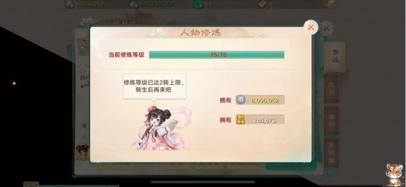406x187 pixels.
Task: Tap the iOS home indicator bar
Action: 203,182
